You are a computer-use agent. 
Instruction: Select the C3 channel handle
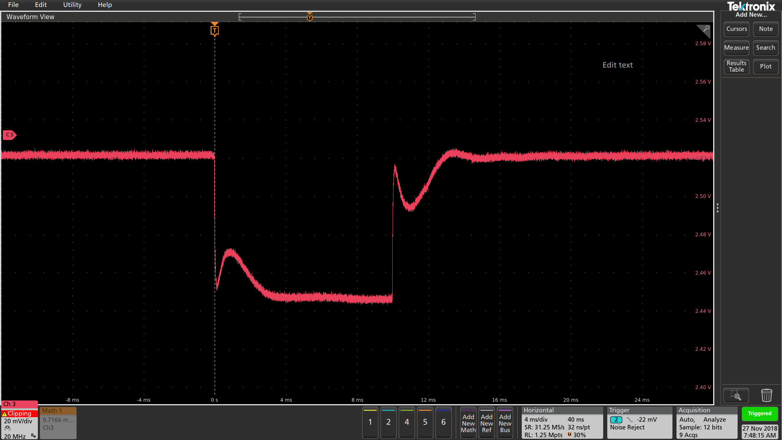coord(9,135)
